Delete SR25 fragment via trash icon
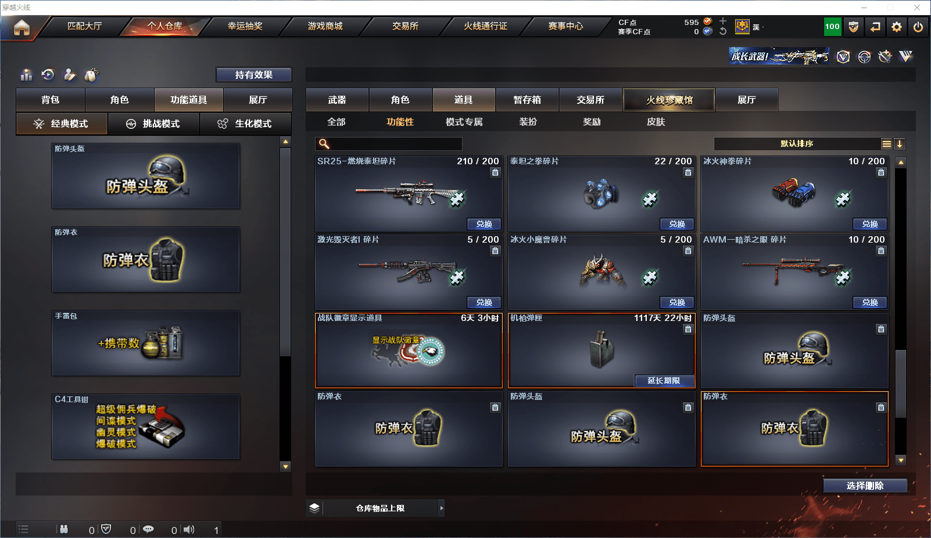Viewport: 931px width, 538px height. pyautogui.click(x=495, y=172)
